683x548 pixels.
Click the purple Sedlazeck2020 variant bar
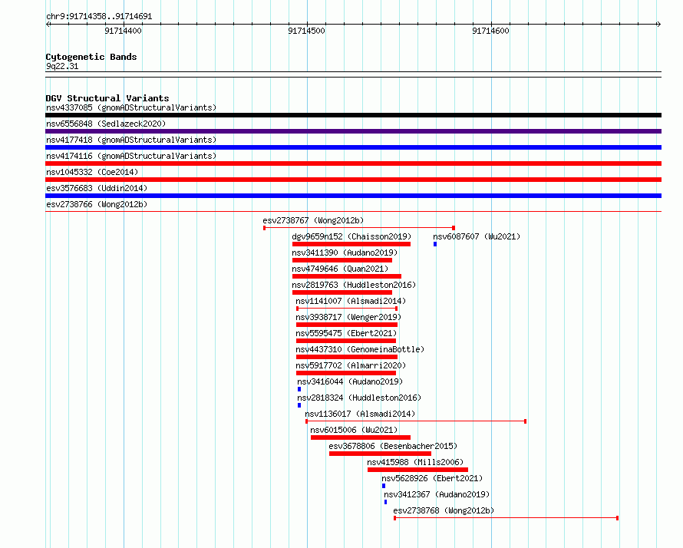tap(353, 131)
